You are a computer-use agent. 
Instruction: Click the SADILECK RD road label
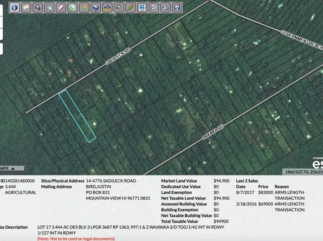point(118,56)
